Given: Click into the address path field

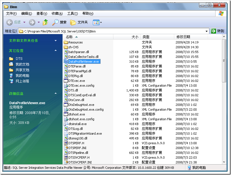Looking at the screenshot, I should coord(114,31).
